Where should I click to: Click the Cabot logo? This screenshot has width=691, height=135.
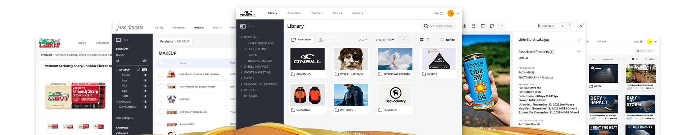point(50,43)
